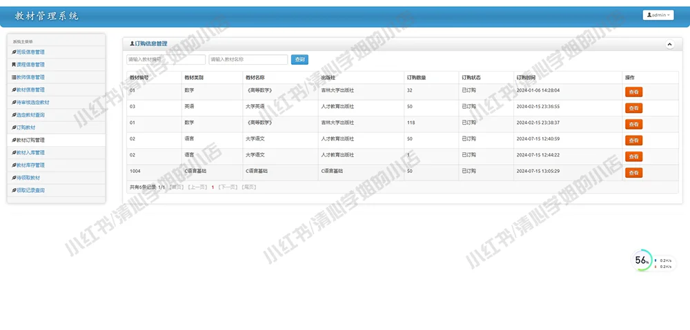
Task: Click 查看 for order at 2024-07-15 12:44:22
Action: click(x=633, y=156)
